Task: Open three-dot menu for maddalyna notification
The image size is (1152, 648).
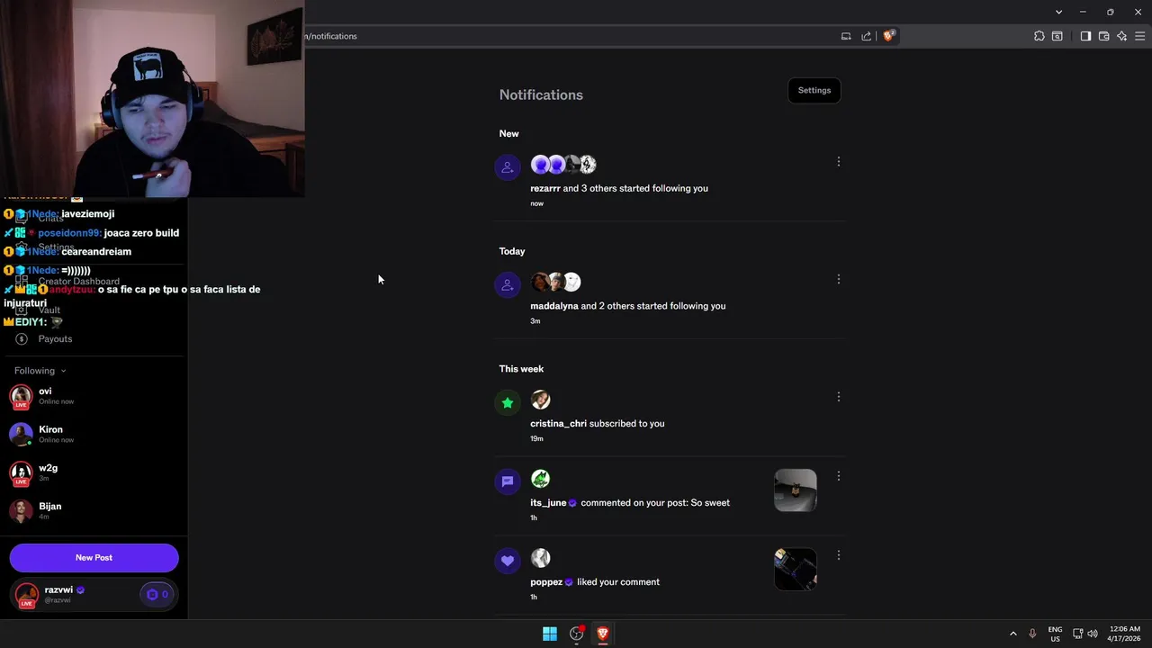Action: pyautogui.click(x=838, y=279)
